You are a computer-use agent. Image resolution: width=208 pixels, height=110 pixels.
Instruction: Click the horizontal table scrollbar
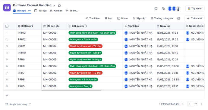coord(71,91)
